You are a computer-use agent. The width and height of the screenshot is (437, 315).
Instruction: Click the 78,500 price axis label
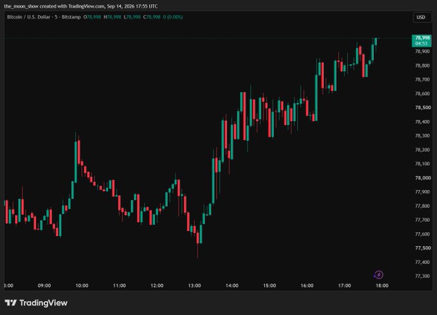[422, 108]
